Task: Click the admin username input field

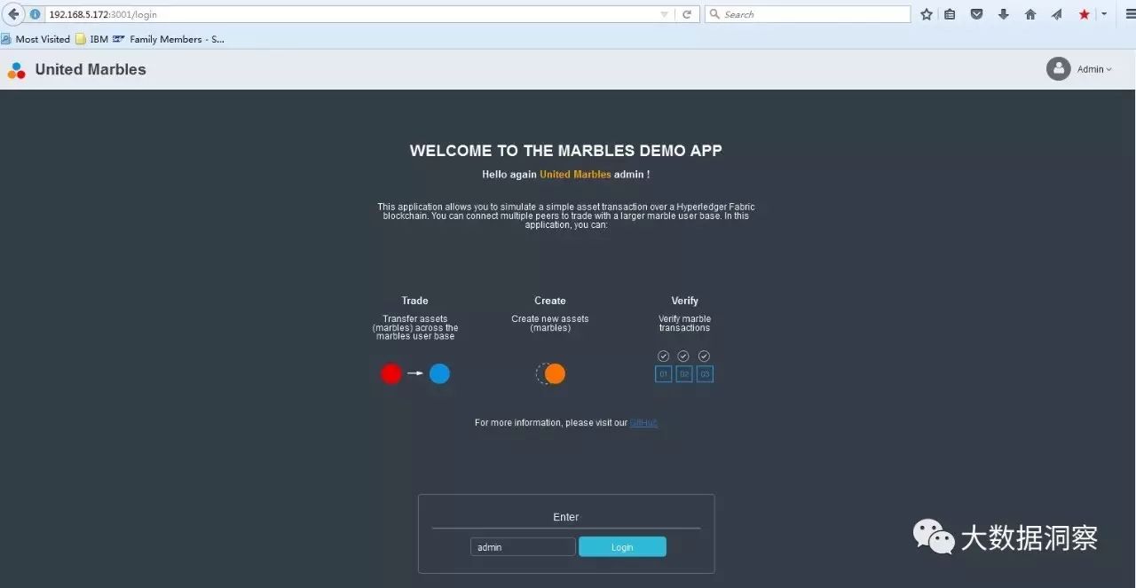Action: coord(523,547)
